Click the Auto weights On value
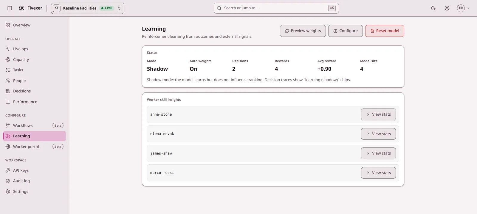 coord(193,69)
